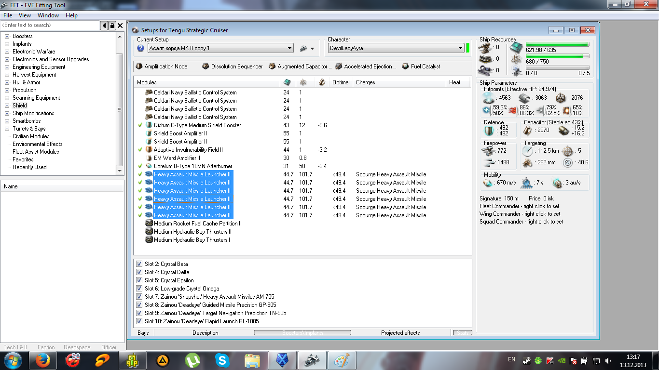Screen dimensions: 659x370
Task: Switch to the Projected effects tab
Action: [x=400, y=333]
